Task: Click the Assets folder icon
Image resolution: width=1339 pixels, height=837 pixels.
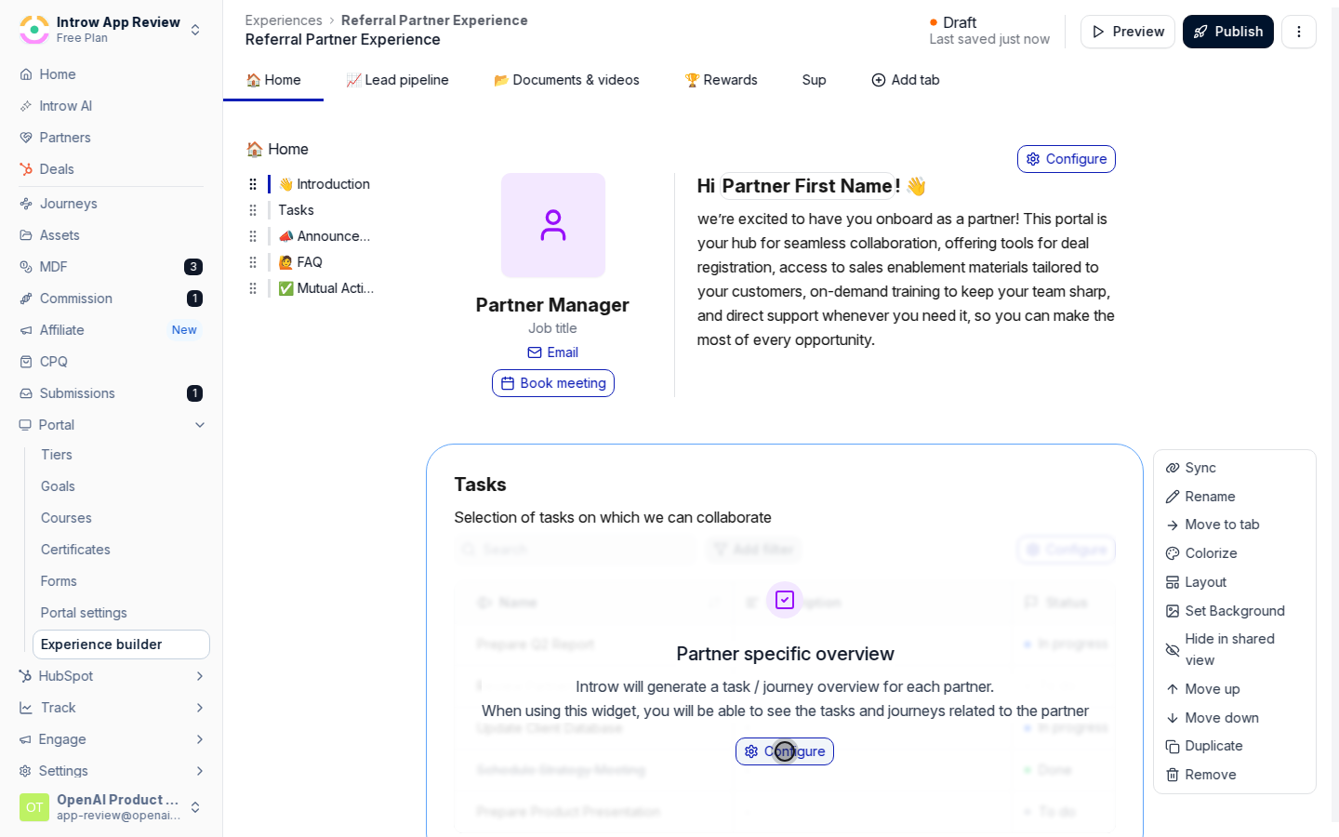Action: pyautogui.click(x=26, y=235)
